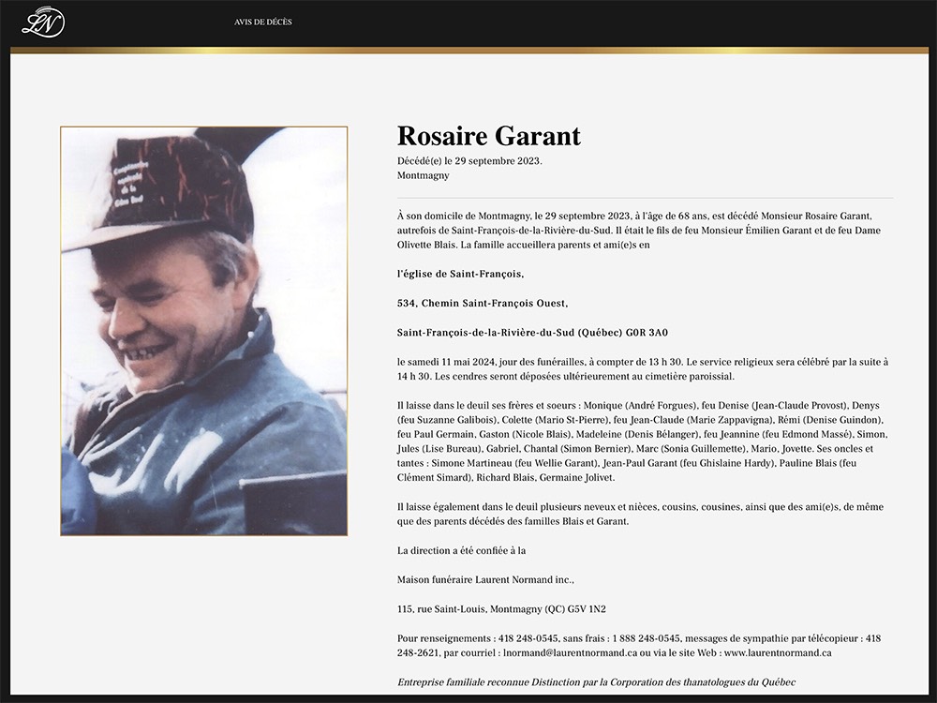Click the email lnormand@laurentnormand.ca
Viewport: 937px width, 703px height.
click(570, 652)
